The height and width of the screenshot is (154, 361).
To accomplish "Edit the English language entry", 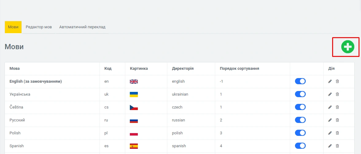I will [330, 81].
